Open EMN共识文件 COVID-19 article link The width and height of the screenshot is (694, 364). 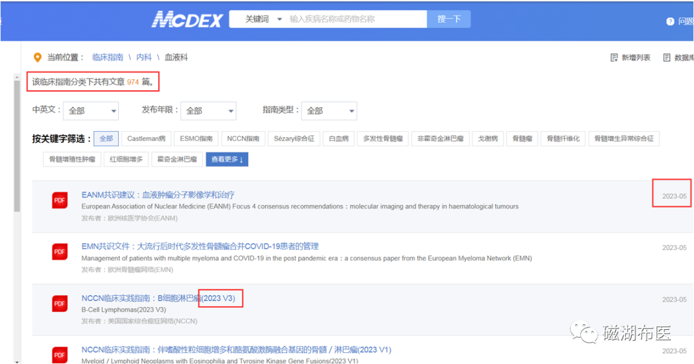pyautogui.click(x=200, y=246)
